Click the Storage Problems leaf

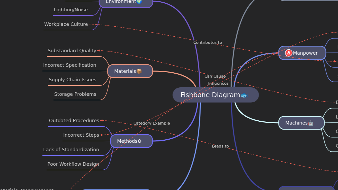[x=75, y=94]
